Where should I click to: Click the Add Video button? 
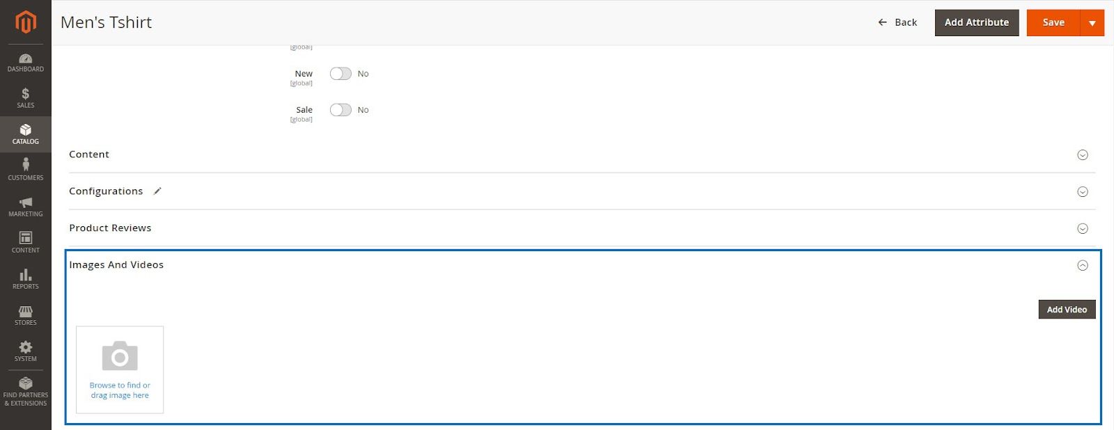tap(1066, 309)
